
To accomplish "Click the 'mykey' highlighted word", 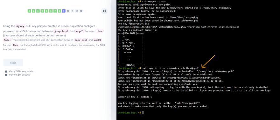I will [20, 26].
